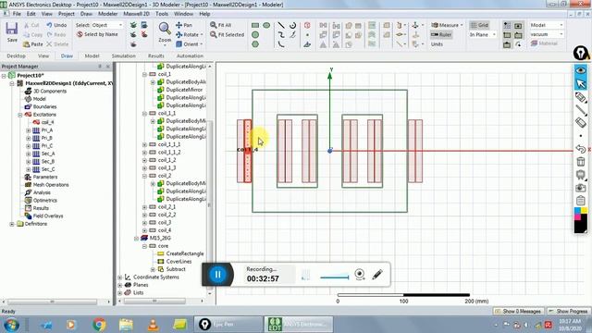592x333 pixels.
Task: Select the Draw Point tool
Action: click(307, 35)
